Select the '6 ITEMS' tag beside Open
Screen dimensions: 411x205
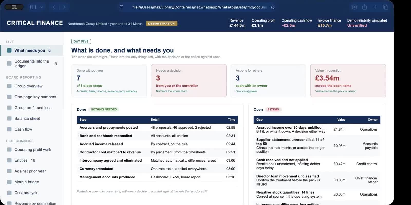[273, 109]
